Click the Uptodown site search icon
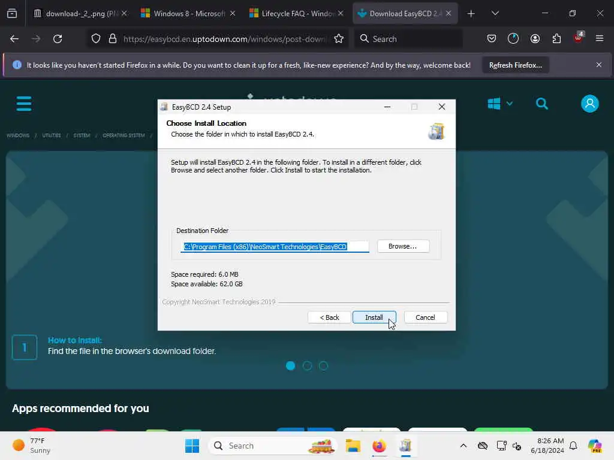614x460 pixels. (542, 104)
